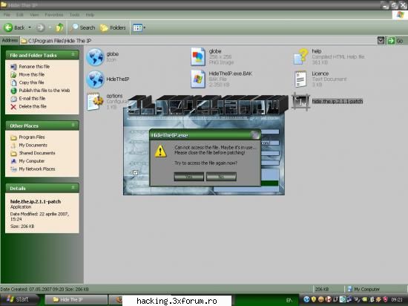The height and width of the screenshot is (306, 408).
Task: Open the View menu
Action: point(34,15)
